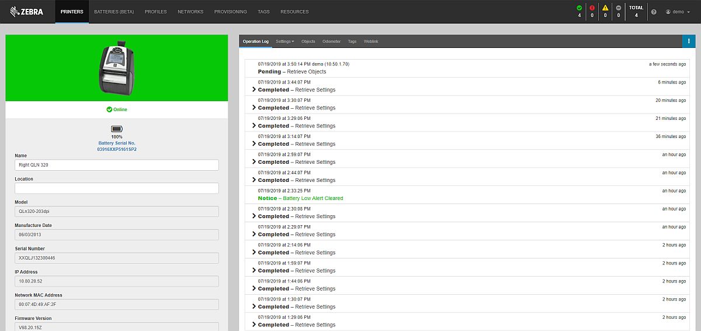701x331 pixels.
Task: Click the Weblink tab
Action: pyautogui.click(x=371, y=42)
